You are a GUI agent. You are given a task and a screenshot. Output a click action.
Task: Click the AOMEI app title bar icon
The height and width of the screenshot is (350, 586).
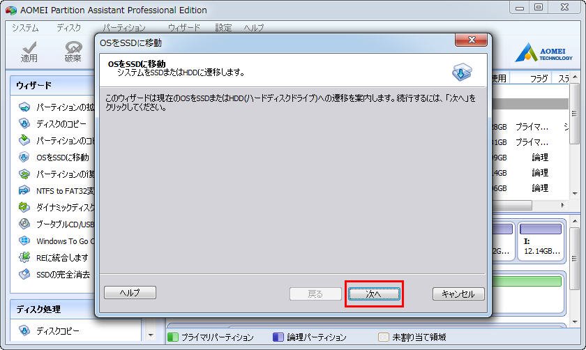tap(11, 10)
